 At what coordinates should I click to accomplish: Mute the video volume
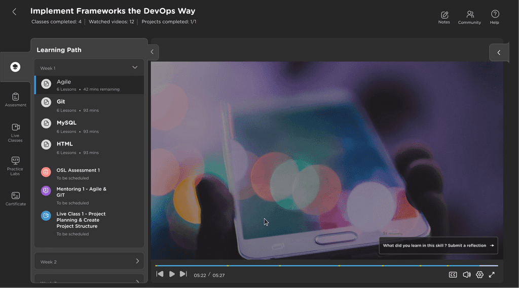coord(467,275)
